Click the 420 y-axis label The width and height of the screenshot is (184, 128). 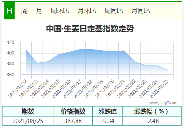10,42
